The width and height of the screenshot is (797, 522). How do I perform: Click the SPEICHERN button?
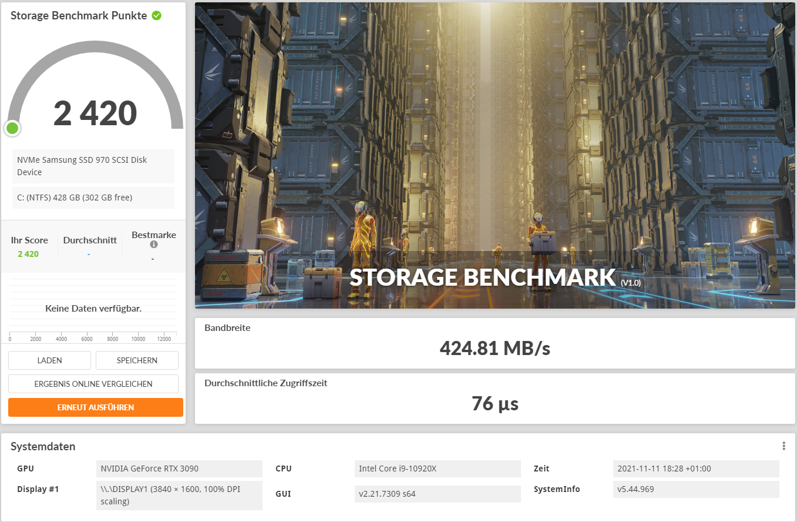[137, 360]
